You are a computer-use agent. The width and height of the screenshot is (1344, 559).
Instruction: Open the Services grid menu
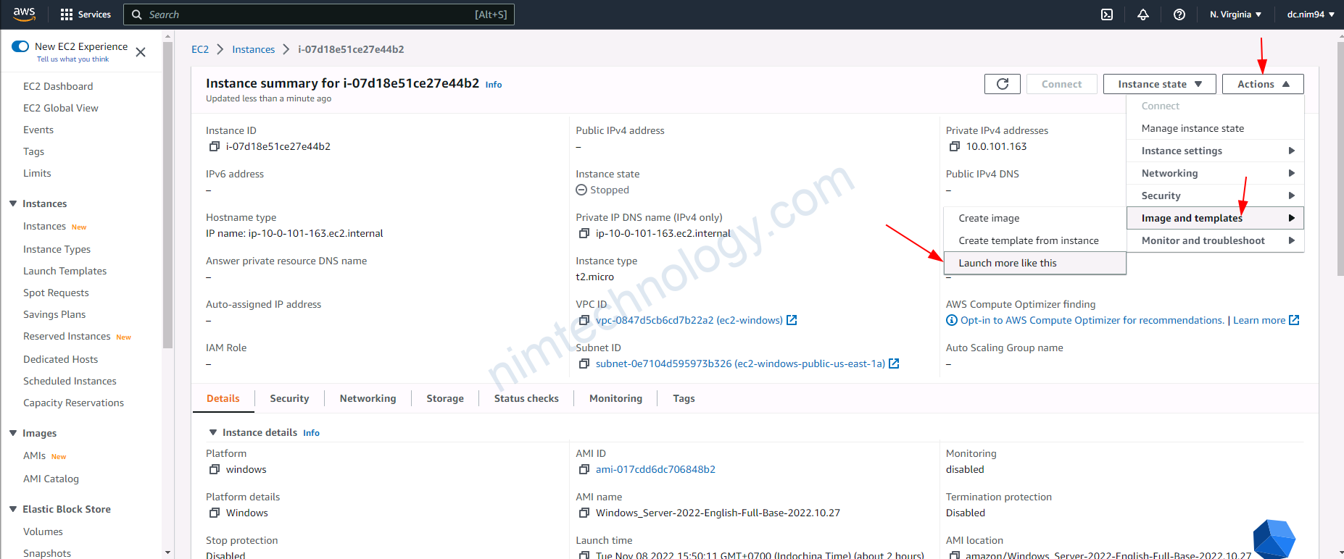point(86,14)
